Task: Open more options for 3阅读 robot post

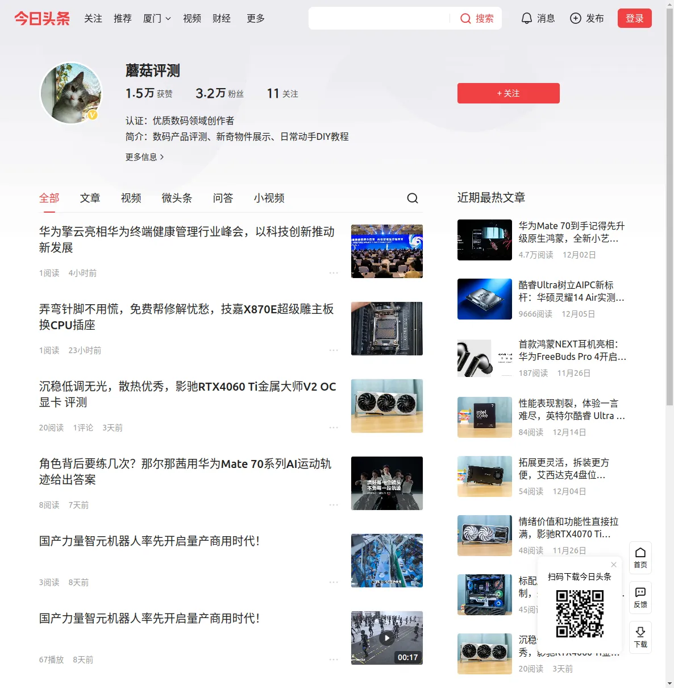Action: pyautogui.click(x=334, y=582)
